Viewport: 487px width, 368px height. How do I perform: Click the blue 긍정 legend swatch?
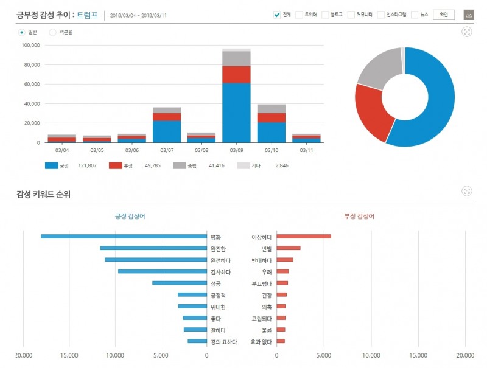coord(52,165)
